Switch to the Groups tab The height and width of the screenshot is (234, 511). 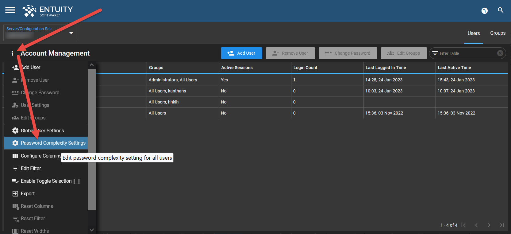click(x=498, y=33)
